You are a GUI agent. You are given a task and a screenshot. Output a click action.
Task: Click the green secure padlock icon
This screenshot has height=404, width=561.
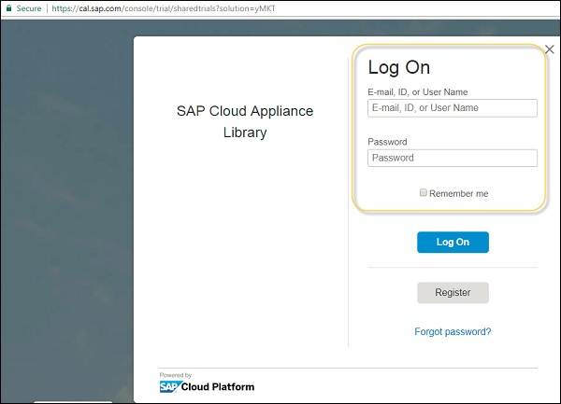pyautogui.click(x=7, y=7)
